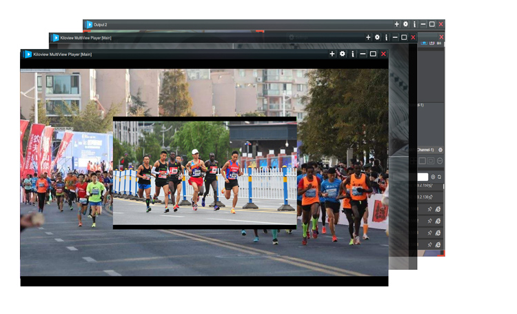
Task: Click the info icon in the middle MultiView Player window
Action: pos(386,37)
